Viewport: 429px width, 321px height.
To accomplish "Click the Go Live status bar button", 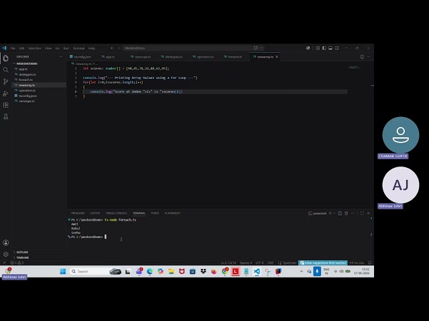I will point(357,263).
